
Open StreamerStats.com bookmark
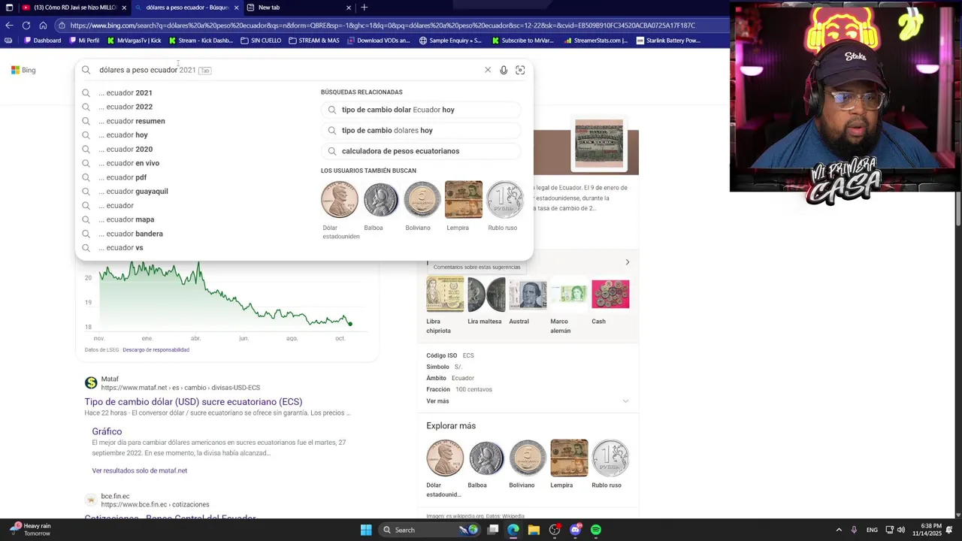tap(595, 41)
